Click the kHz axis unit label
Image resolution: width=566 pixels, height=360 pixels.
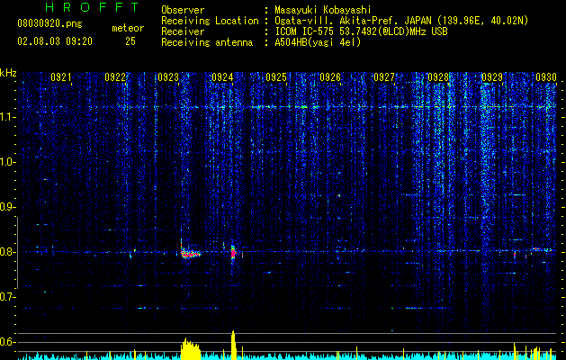[x=8, y=73]
